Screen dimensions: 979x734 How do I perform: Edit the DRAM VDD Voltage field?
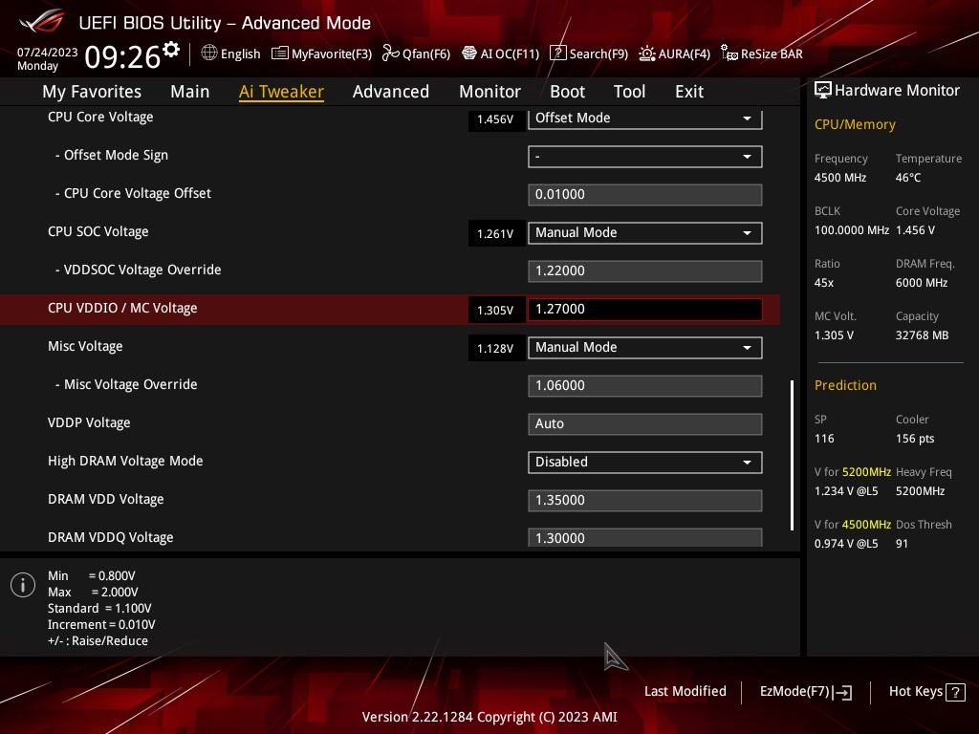(645, 501)
